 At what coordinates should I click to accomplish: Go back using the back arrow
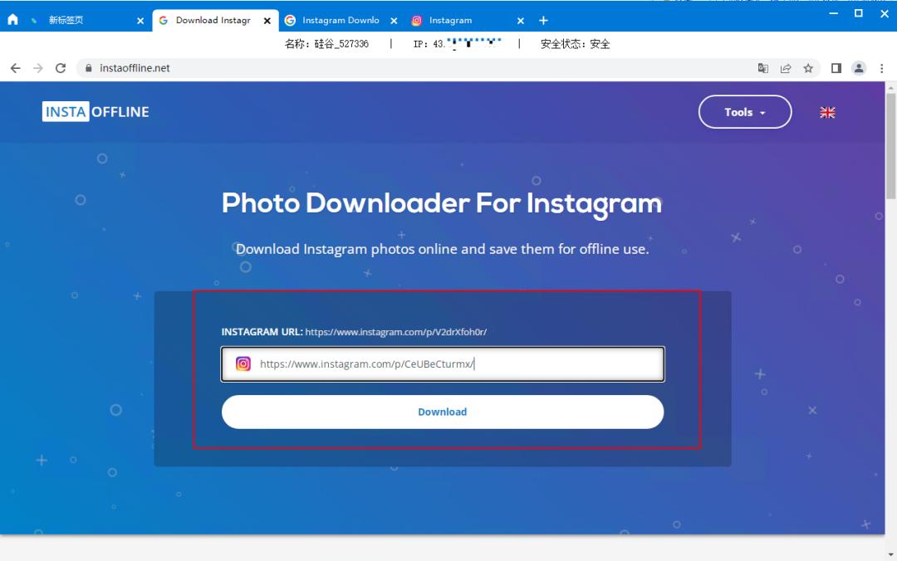coord(15,68)
